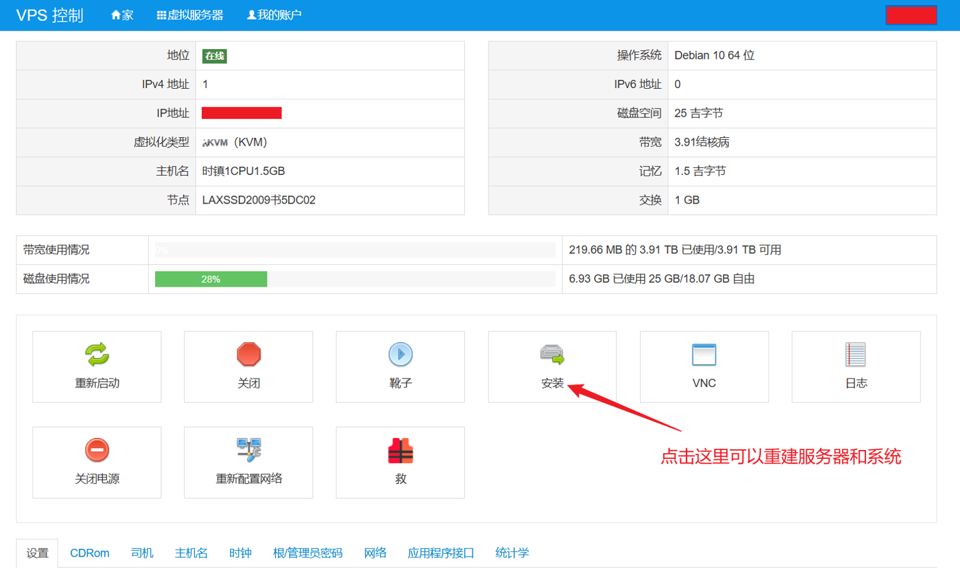Image resolution: width=960 pixels, height=579 pixels.
Task: Click the 重新配置网络 network icon
Action: point(248,450)
